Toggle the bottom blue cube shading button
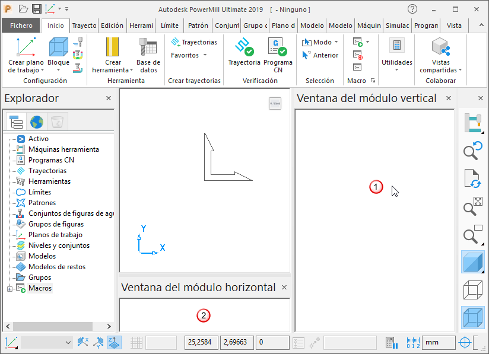 coord(473,318)
